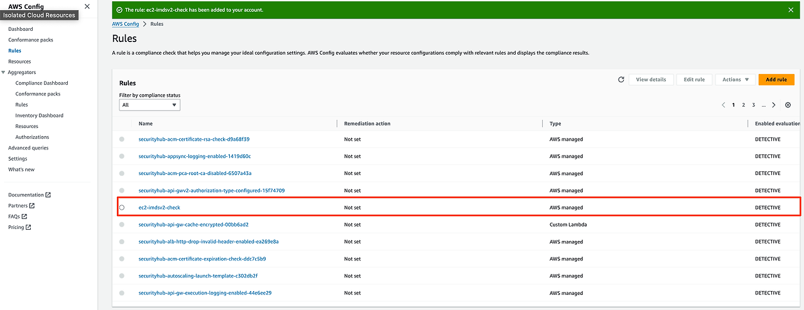Screen dimensions: 804x310
Task: Click the View details button
Action: click(x=651, y=80)
